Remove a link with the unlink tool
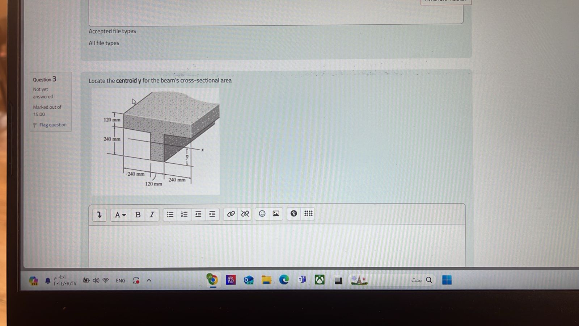 pos(245,214)
